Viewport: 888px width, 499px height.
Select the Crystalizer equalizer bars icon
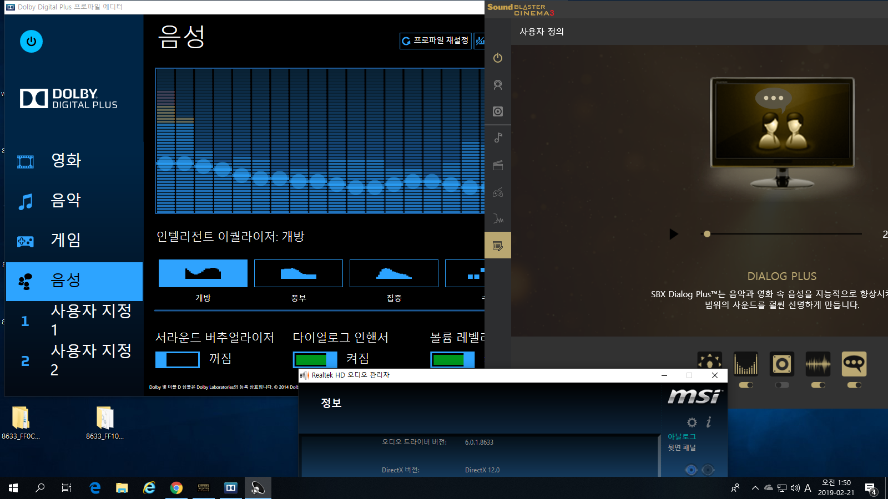click(x=745, y=364)
